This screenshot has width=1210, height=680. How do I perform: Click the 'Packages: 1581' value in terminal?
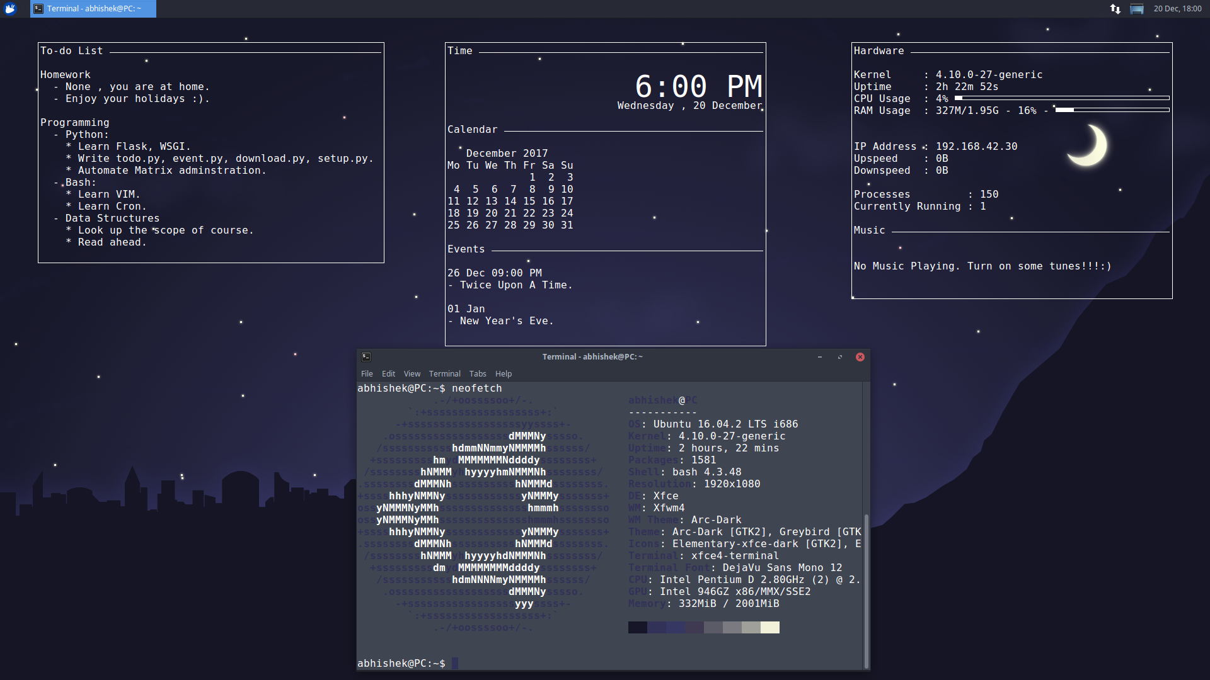click(x=704, y=460)
